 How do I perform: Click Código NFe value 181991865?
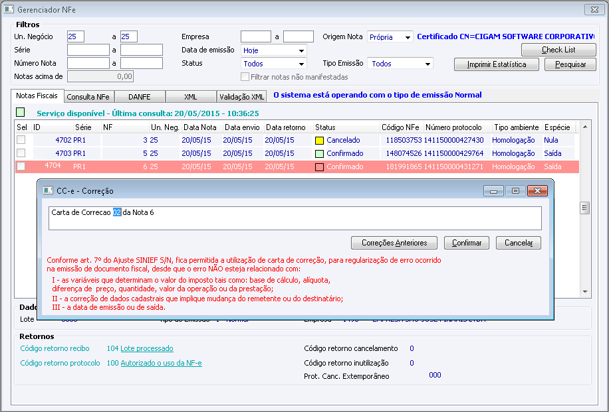click(x=404, y=167)
